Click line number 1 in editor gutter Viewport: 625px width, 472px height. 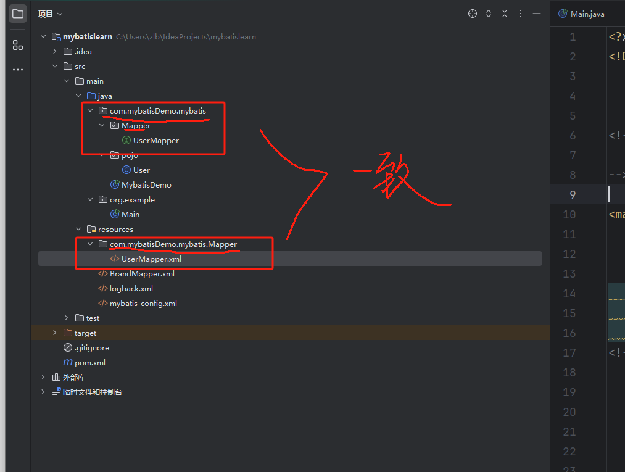click(x=573, y=36)
